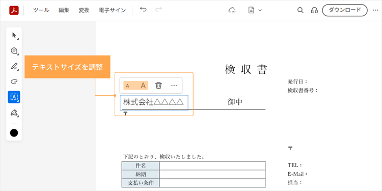Click the headphones read-aloud icon
Screen dimensions: 382x191
click(314, 10)
